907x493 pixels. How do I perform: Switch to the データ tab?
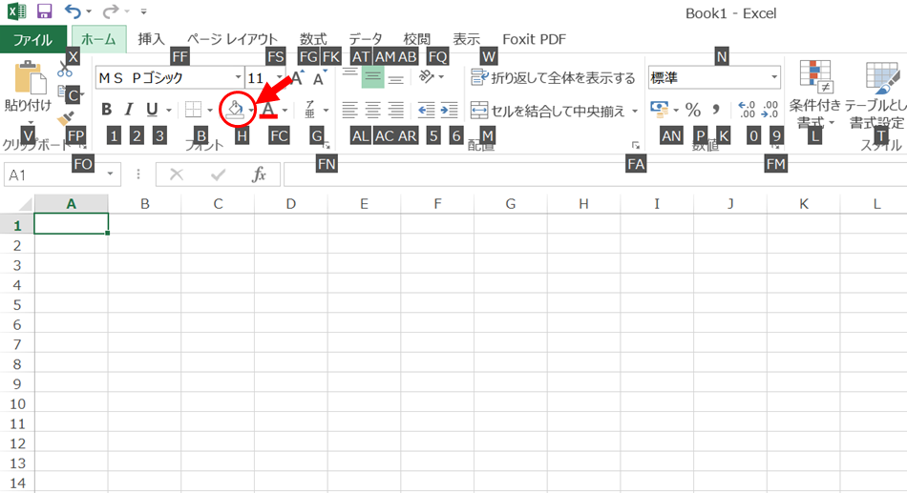point(365,39)
